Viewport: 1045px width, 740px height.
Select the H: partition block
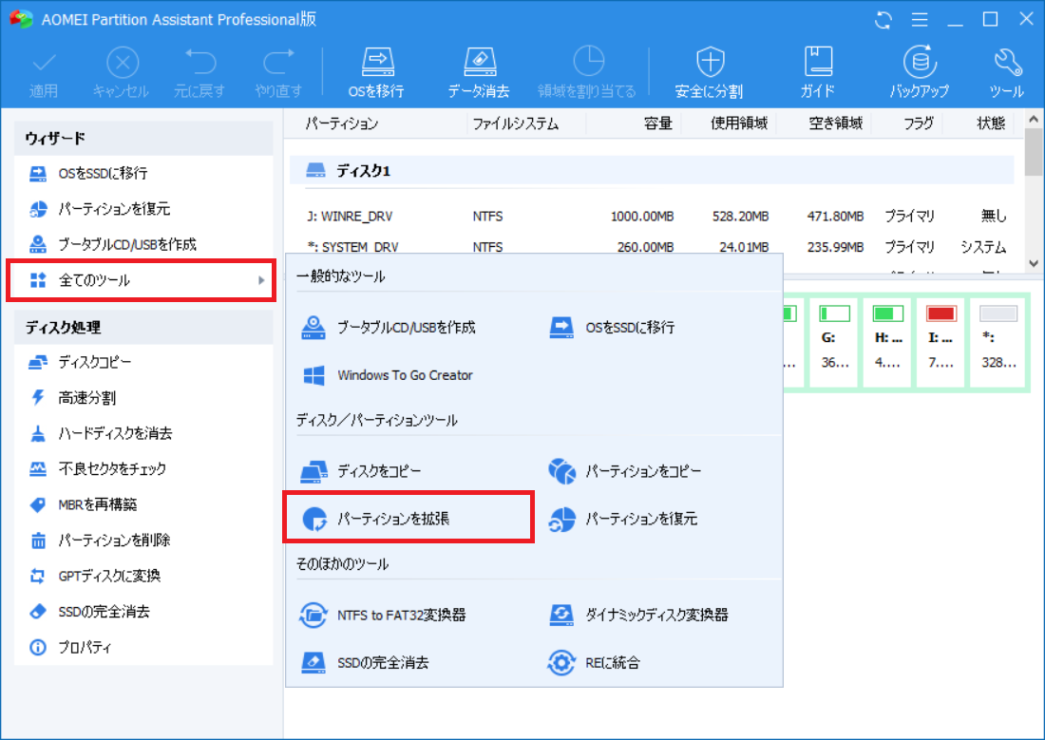pos(887,342)
